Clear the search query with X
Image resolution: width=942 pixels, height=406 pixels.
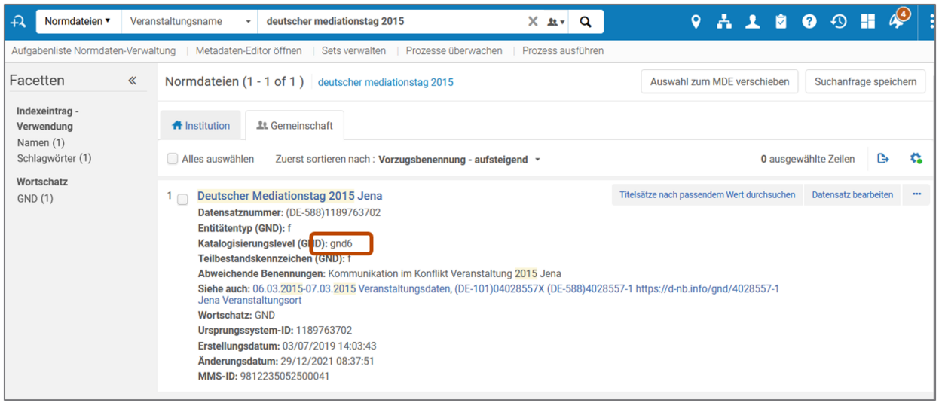(x=533, y=21)
